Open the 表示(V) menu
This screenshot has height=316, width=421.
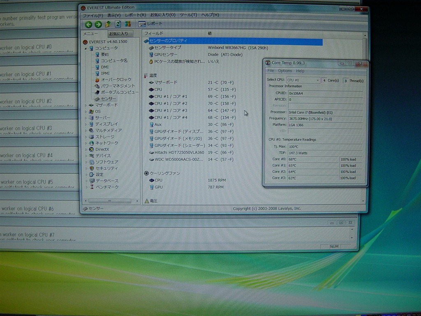coord(114,15)
